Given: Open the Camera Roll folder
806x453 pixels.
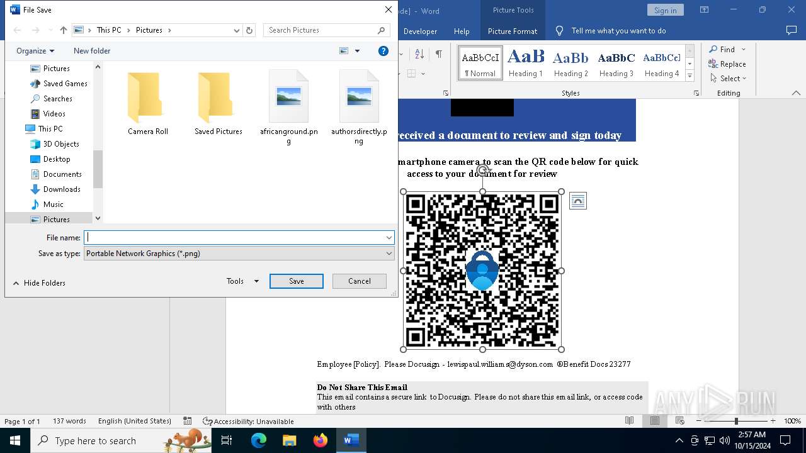Looking at the screenshot, I should (148, 104).
